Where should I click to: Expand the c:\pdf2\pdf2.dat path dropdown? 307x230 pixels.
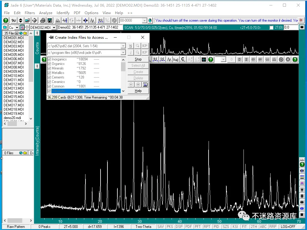(x=123, y=46)
